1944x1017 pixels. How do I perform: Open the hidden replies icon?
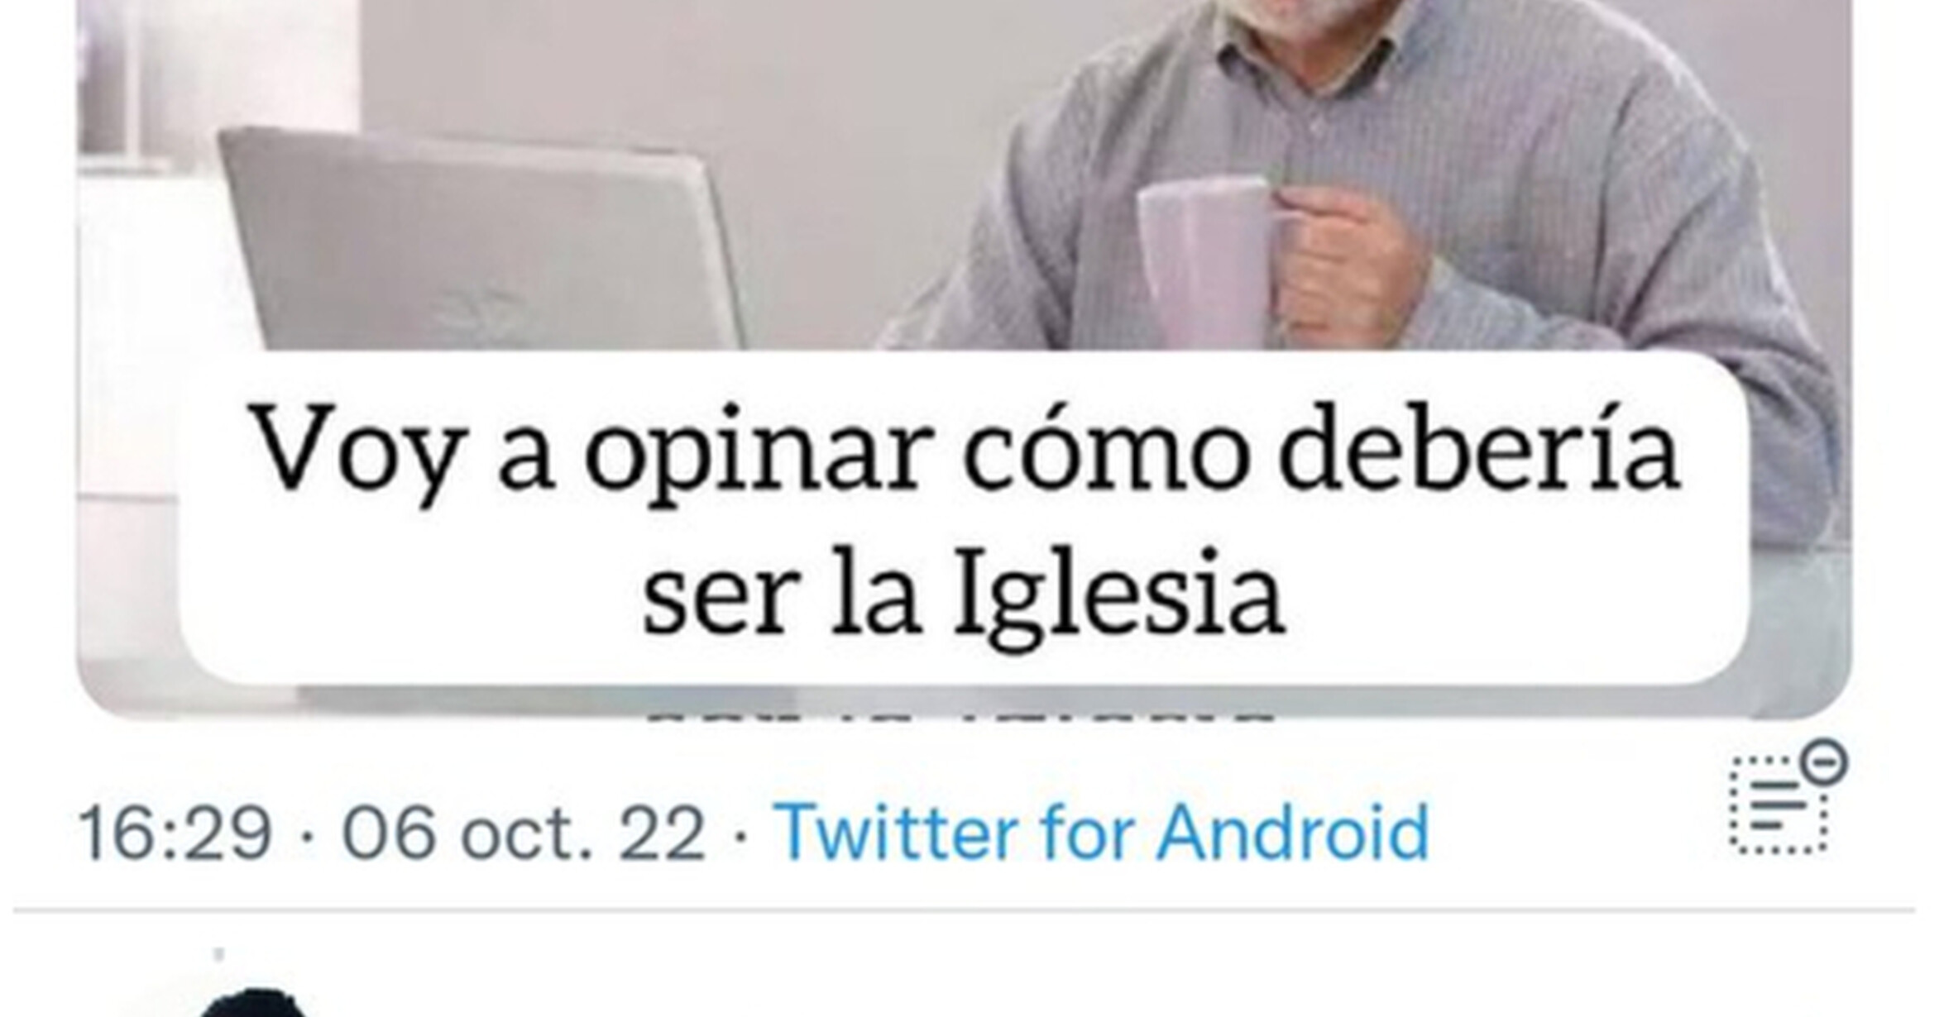(1787, 796)
